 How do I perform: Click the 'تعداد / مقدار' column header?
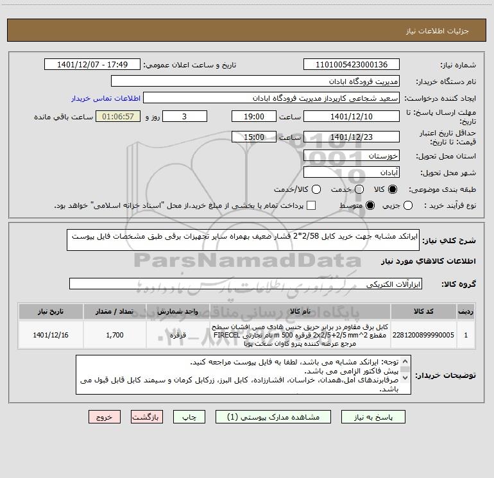pos(115,311)
